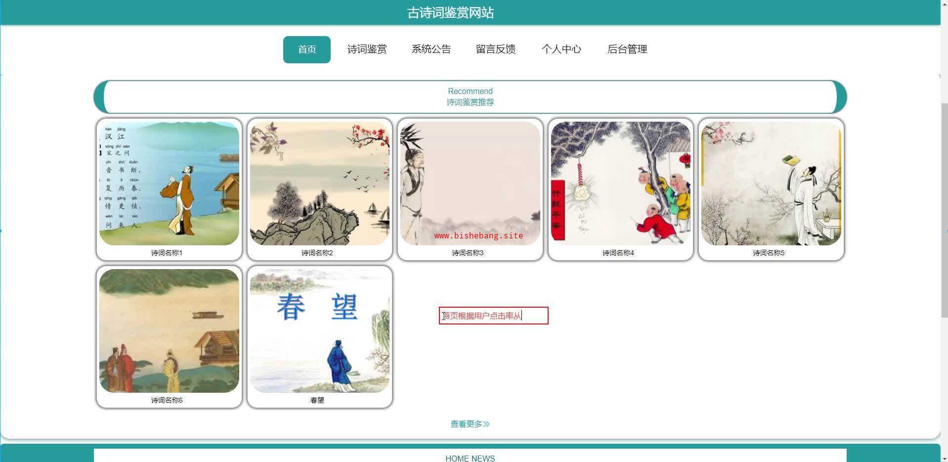Screen dimensions: 948x462
Task: Click the 诗词名称1 caption text
Action: [167, 253]
